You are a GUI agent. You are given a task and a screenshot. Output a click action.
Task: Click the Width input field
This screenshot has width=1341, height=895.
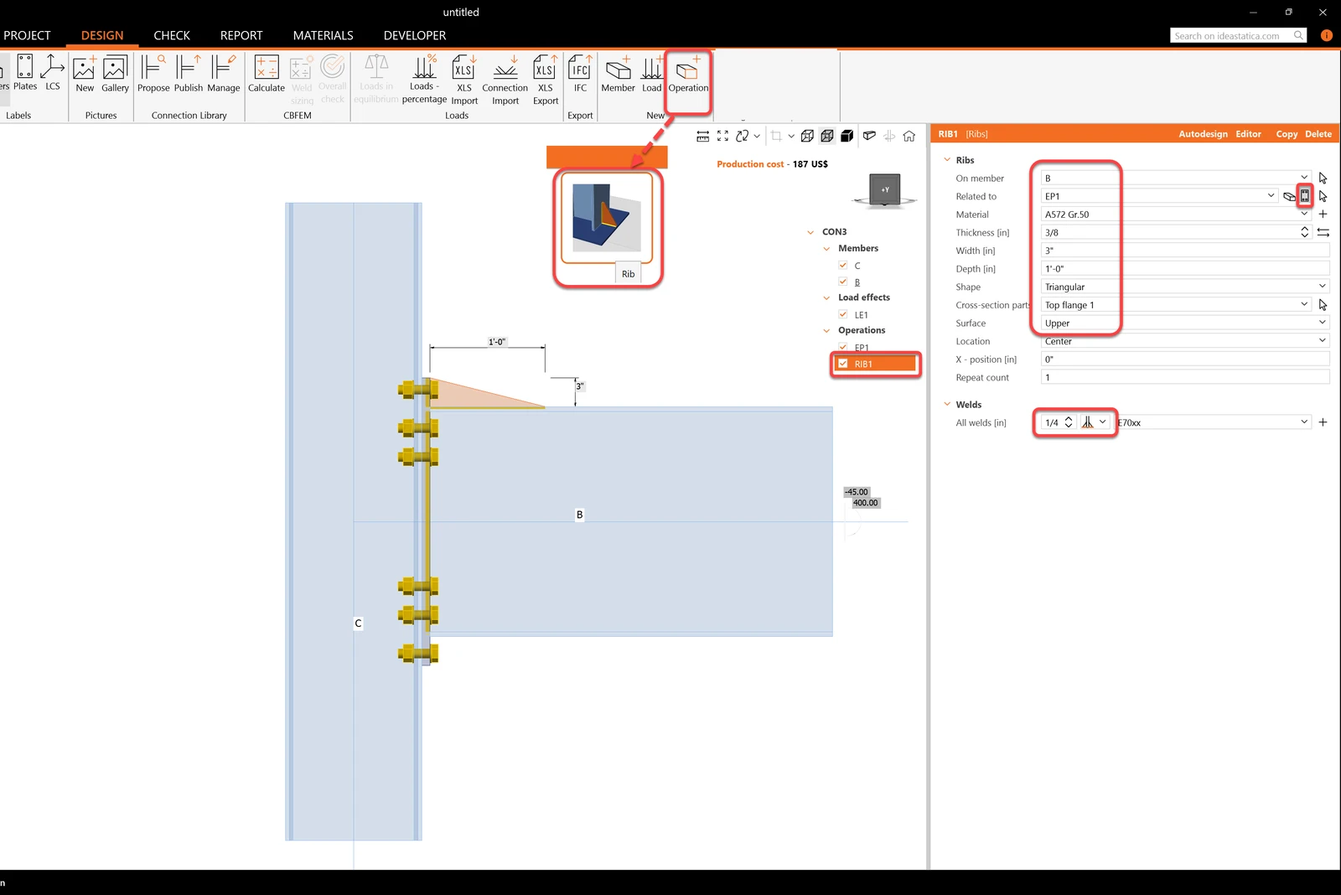point(1185,251)
